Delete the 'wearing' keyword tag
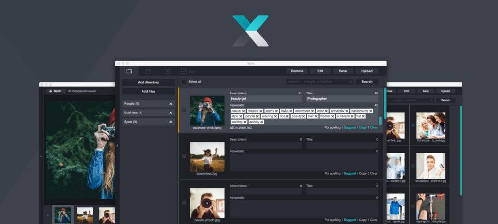This screenshot has width=498, height=224. coord(275,116)
